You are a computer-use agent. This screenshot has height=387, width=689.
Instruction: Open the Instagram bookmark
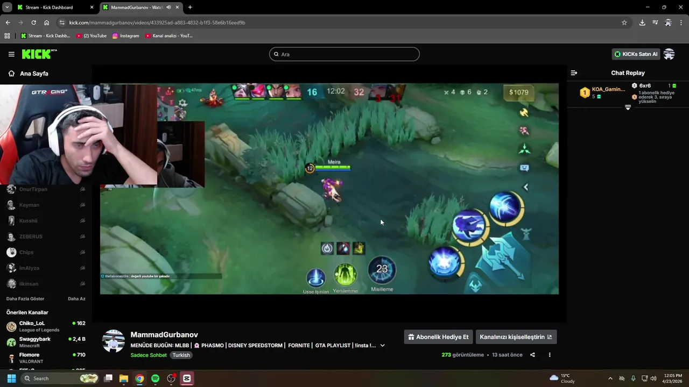(125, 36)
